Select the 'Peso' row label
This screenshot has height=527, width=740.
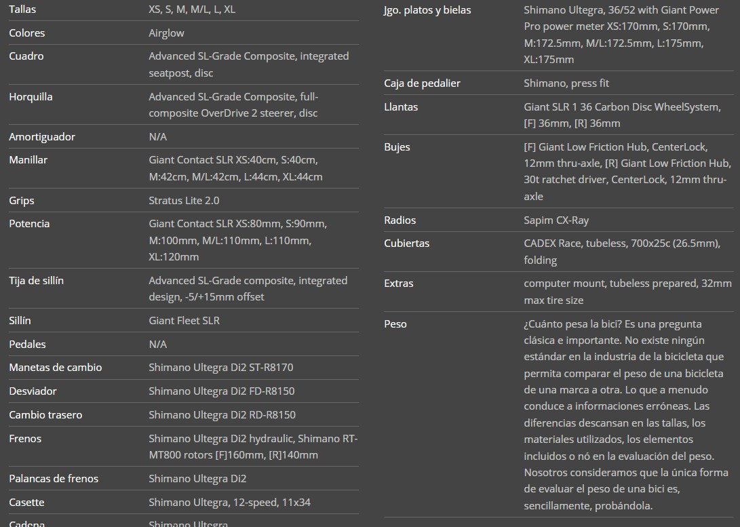tap(395, 324)
